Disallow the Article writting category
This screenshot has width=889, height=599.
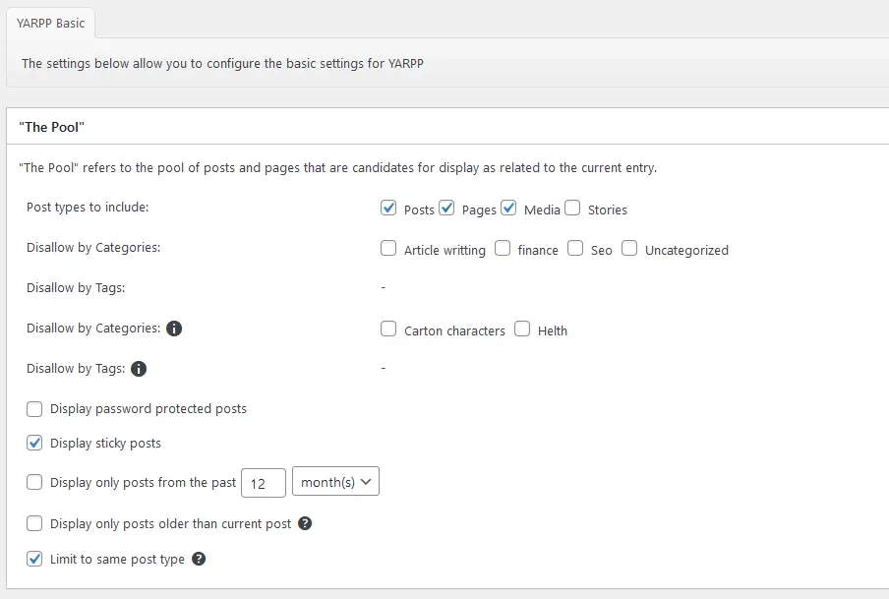(388, 249)
